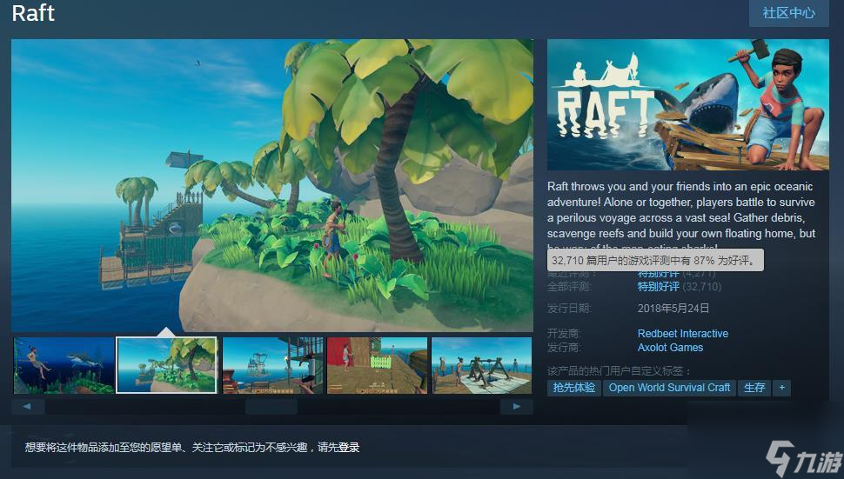Open the Redbeet Interactive developer link

[x=682, y=334]
